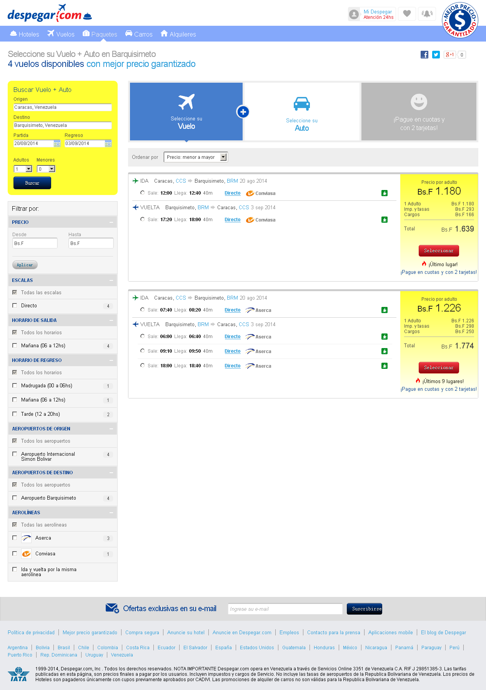The height and width of the screenshot is (690, 486).
Task: Open Regreso date calendar icon
Action: click(x=108, y=143)
